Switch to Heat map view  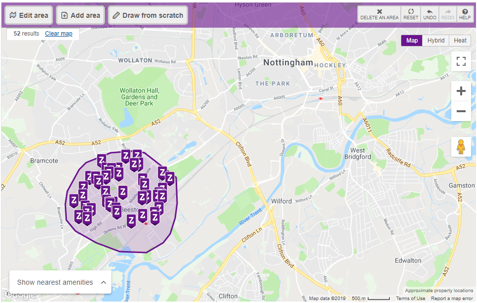pyautogui.click(x=460, y=41)
